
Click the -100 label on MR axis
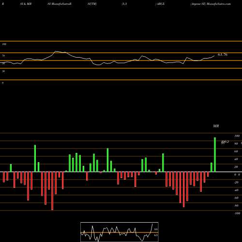pos(237,213)
